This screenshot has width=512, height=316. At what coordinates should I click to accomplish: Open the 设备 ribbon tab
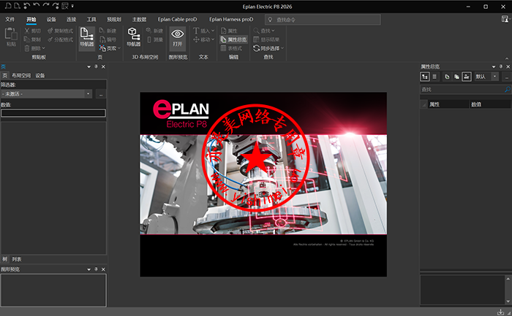(x=50, y=20)
